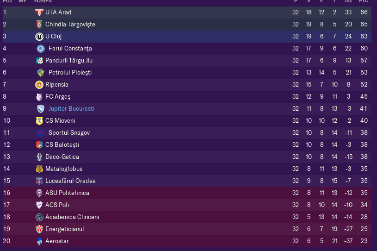The height and width of the screenshot is (251, 377).
Task: Click the UTA Arad club crest
Action: tap(39, 13)
